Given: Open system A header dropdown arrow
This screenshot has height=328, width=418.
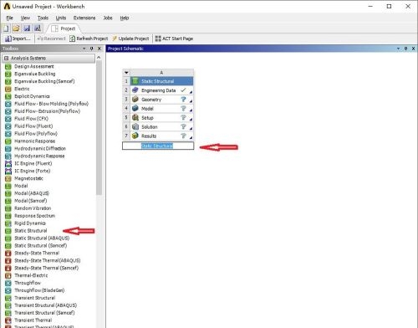Looking at the screenshot, I should click(126, 73).
